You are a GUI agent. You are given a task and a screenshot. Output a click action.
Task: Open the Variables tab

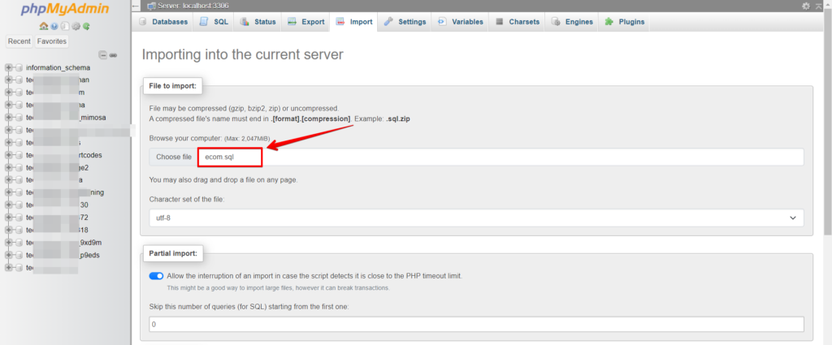[x=461, y=22]
